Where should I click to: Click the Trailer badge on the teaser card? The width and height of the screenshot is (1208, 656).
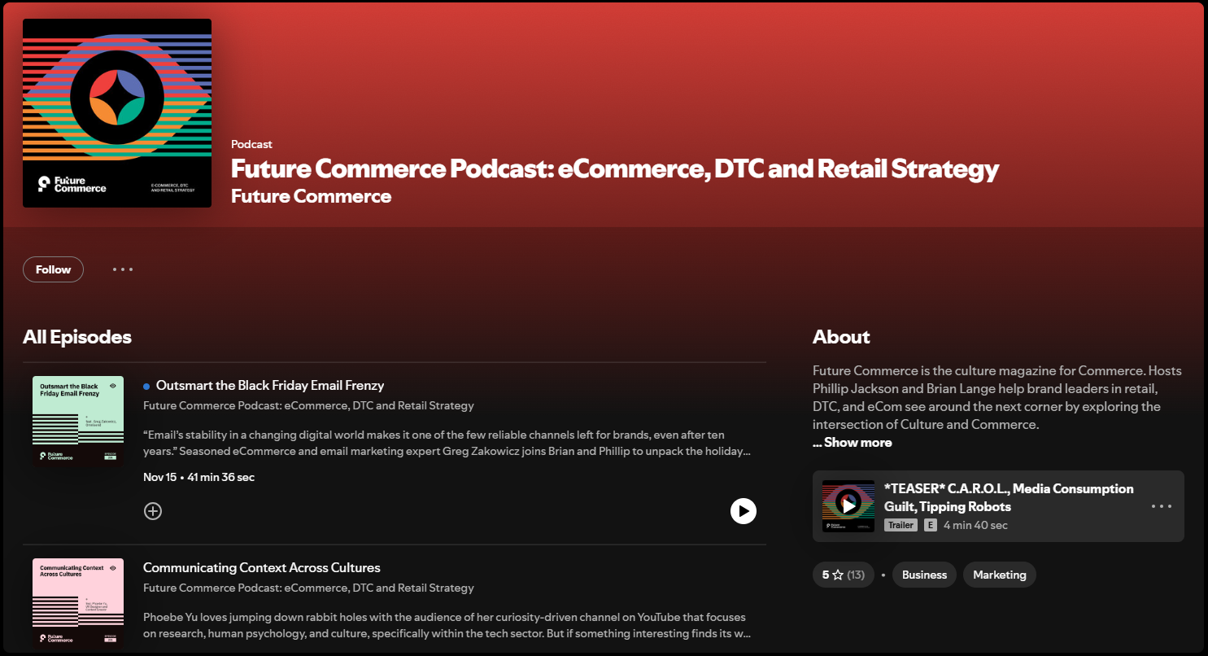901,525
